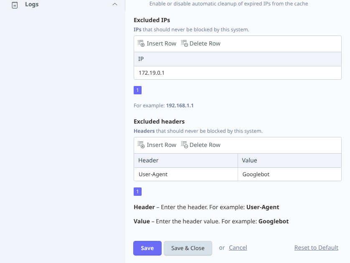350x263 pixels.
Task: Click Delete Row icon under Excluded IPs
Action: [185, 43]
